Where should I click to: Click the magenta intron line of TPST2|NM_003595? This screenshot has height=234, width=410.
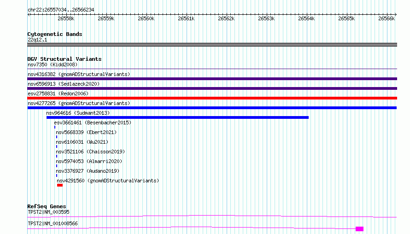tap(212, 216)
